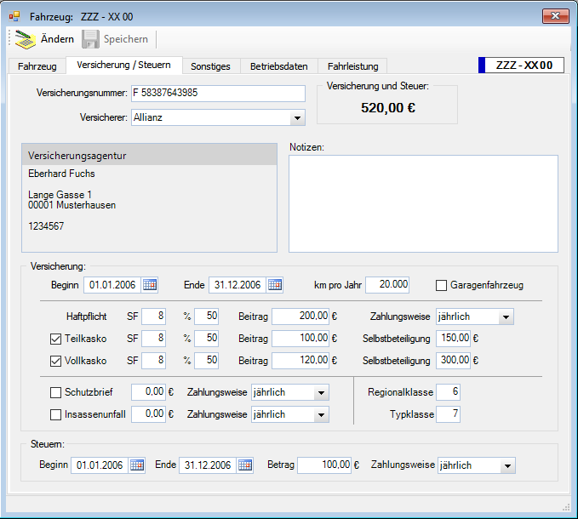Toggle the Garagenfahrzeug checkbox
578x519 pixels.
(441, 285)
